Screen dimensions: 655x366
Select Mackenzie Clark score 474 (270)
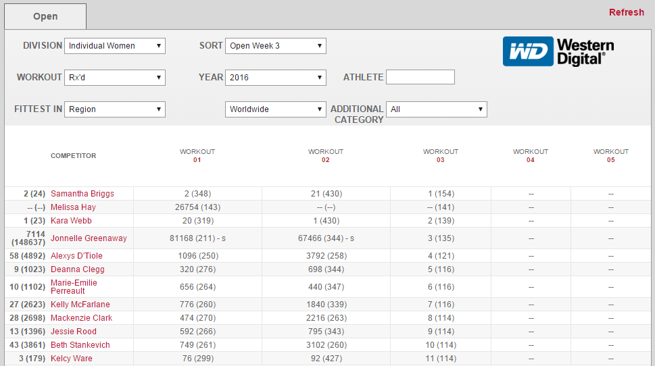point(197,318)
